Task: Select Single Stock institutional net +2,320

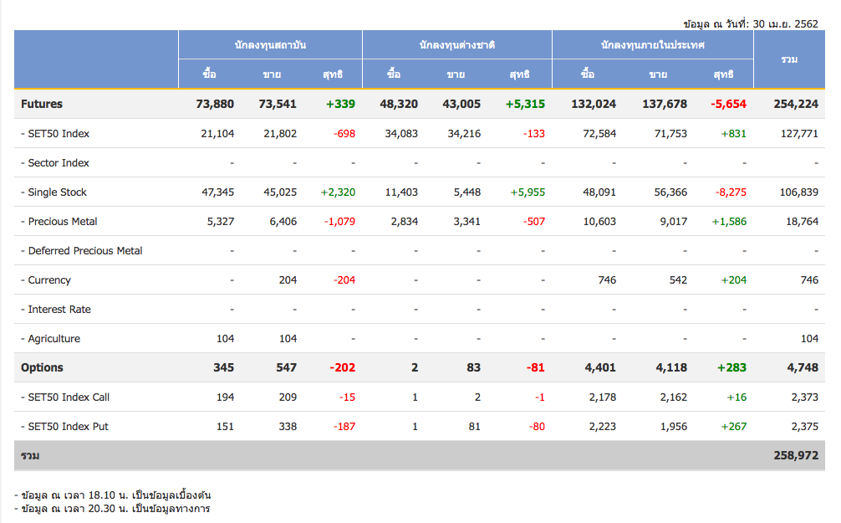Action: [338, 192]
